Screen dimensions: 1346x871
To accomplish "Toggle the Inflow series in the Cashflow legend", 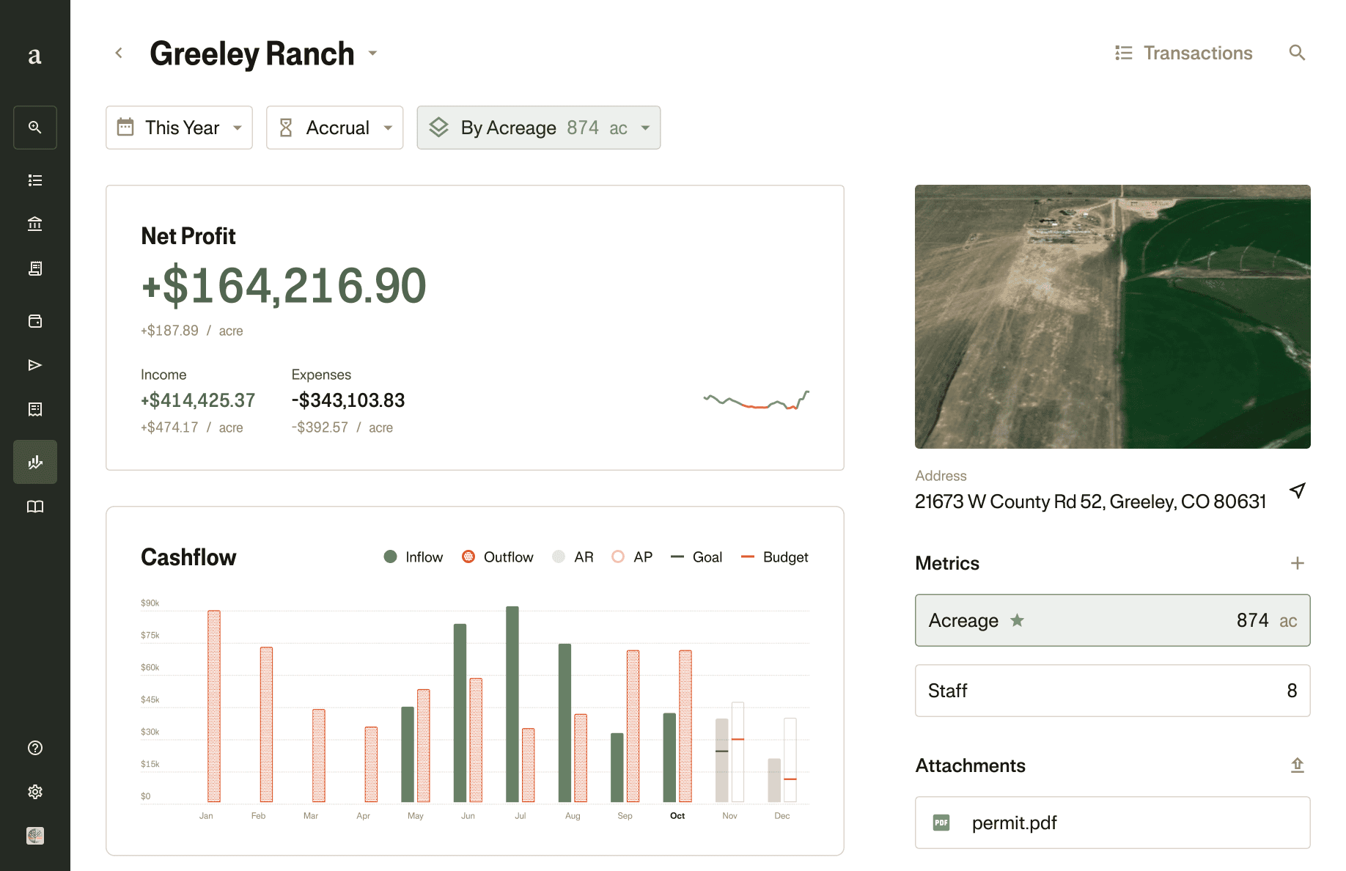I will point(413,556).
